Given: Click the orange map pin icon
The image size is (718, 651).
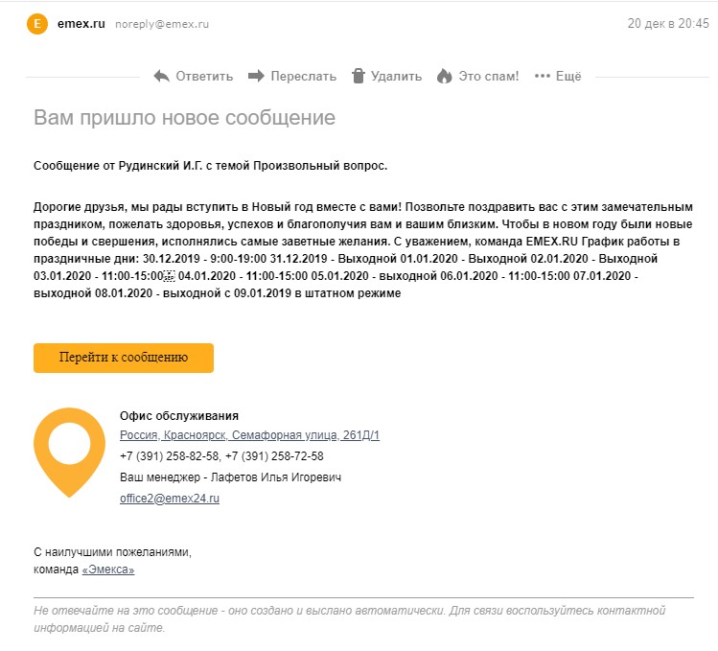Looking at the screenshot, I should click(69, 453).
